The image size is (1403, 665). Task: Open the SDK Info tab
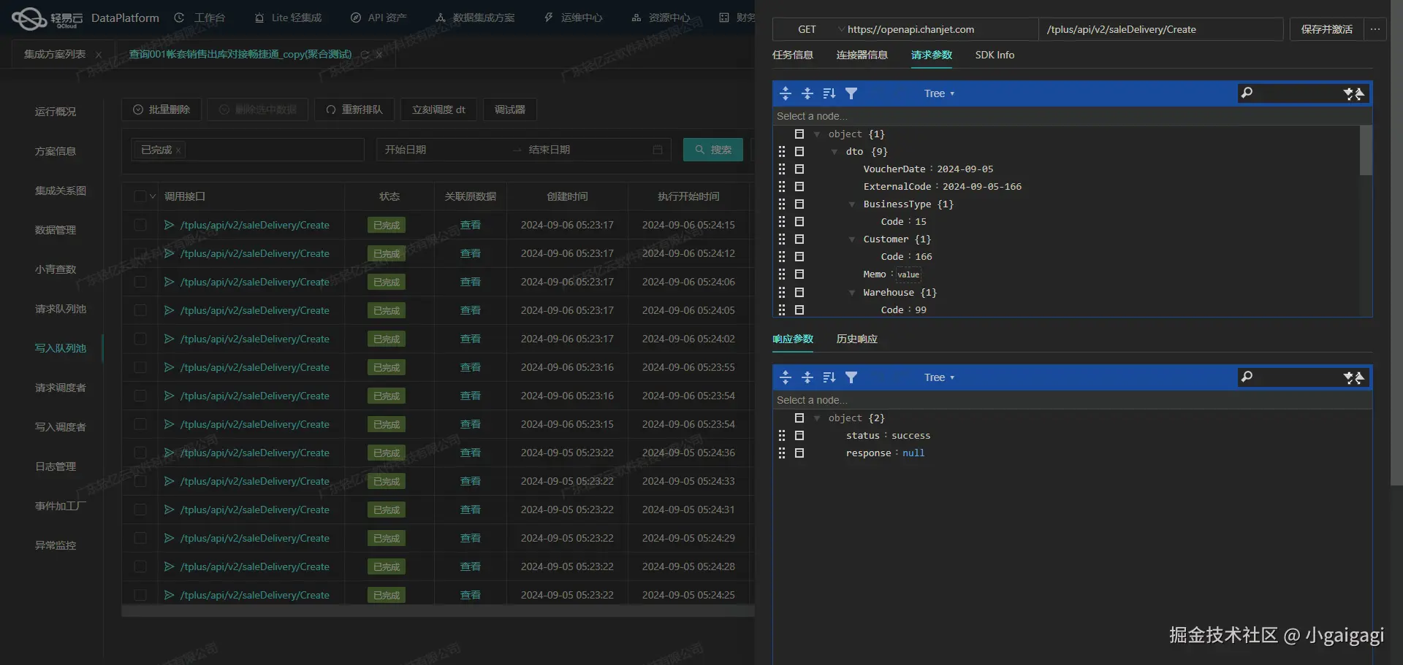(995, 55)
